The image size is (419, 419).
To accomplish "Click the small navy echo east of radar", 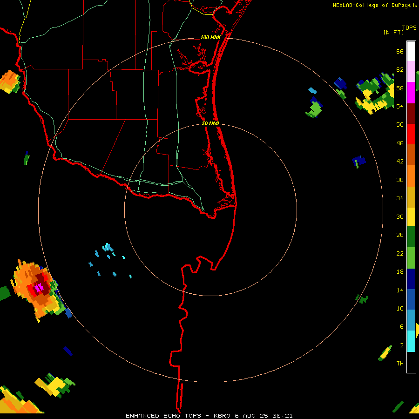I will tap(359, 161).
